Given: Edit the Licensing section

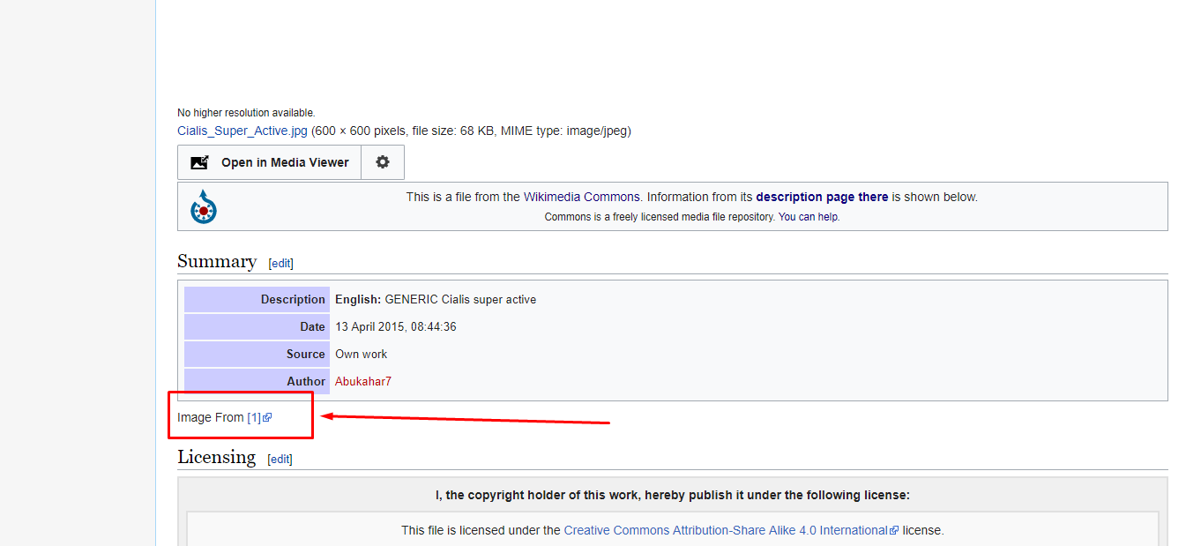Looking at the screenshot, I should pyautogui.click(x=280, y=459).
